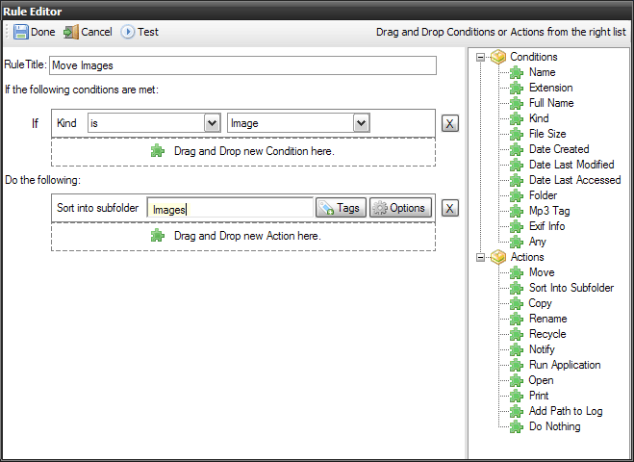Open the 'Image' kind value dropdown
The height and width of the screenshot is (462, 634).
(362, 123)
